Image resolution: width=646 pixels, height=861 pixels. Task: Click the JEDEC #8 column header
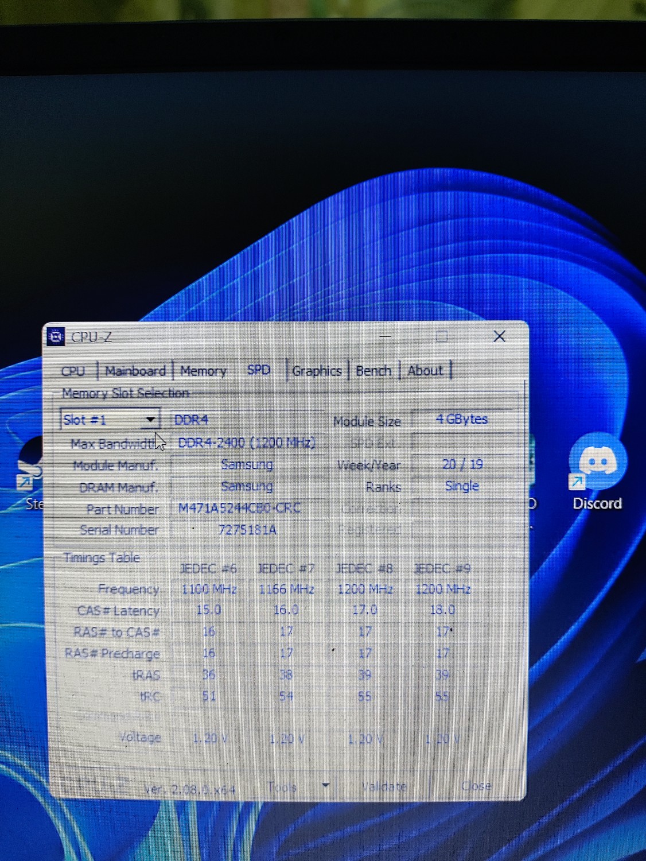[x=364, y=569]
